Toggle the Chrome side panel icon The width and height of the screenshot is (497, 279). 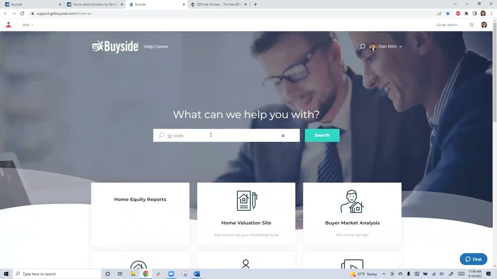point(474,14)
